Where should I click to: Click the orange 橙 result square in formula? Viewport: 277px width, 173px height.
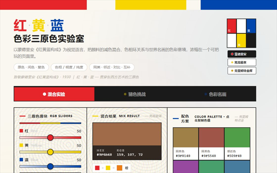pos(119,168)
